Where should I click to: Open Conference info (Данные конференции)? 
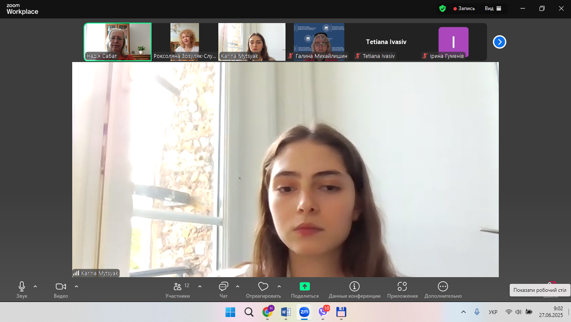point(354,289)
